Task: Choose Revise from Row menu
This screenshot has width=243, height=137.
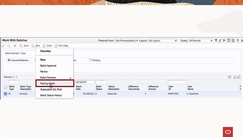Action: click(44, 72)
